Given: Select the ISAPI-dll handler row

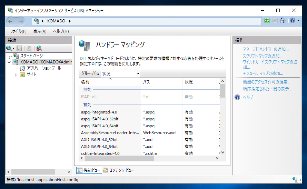Looking at the screenshot, I should 149,97.
